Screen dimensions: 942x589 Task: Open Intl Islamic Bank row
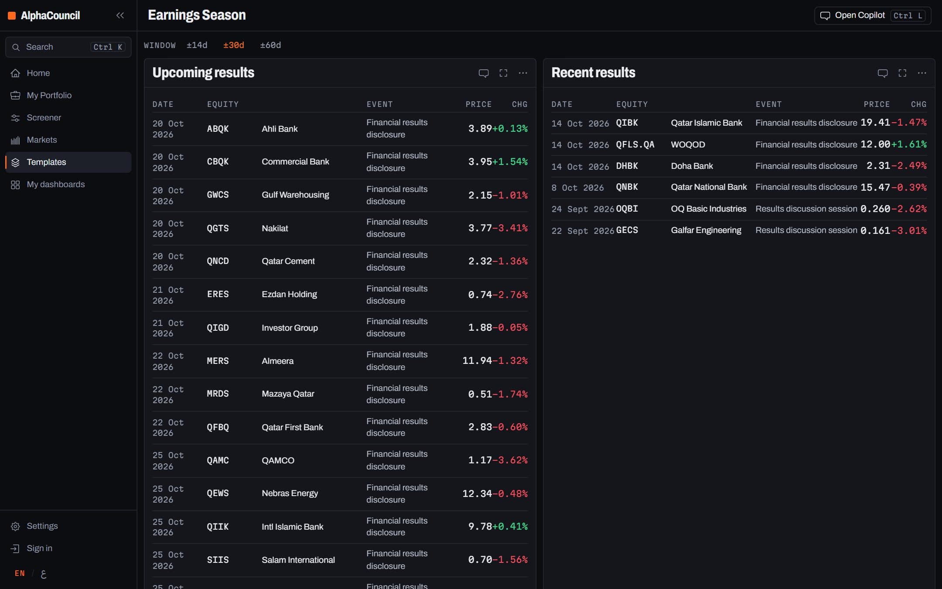tap(340, 527)
